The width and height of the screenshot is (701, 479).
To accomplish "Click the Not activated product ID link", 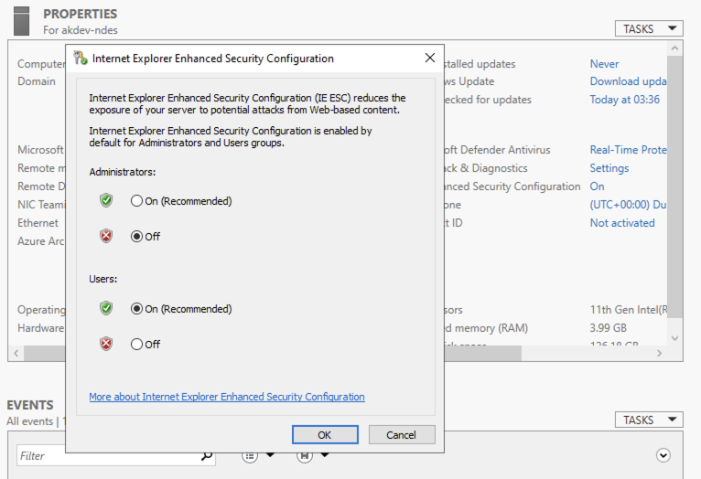I will [x=622, y=223].
